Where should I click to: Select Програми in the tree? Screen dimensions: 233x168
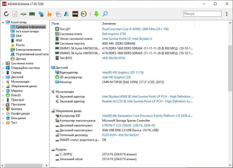[x=18, y=104]
